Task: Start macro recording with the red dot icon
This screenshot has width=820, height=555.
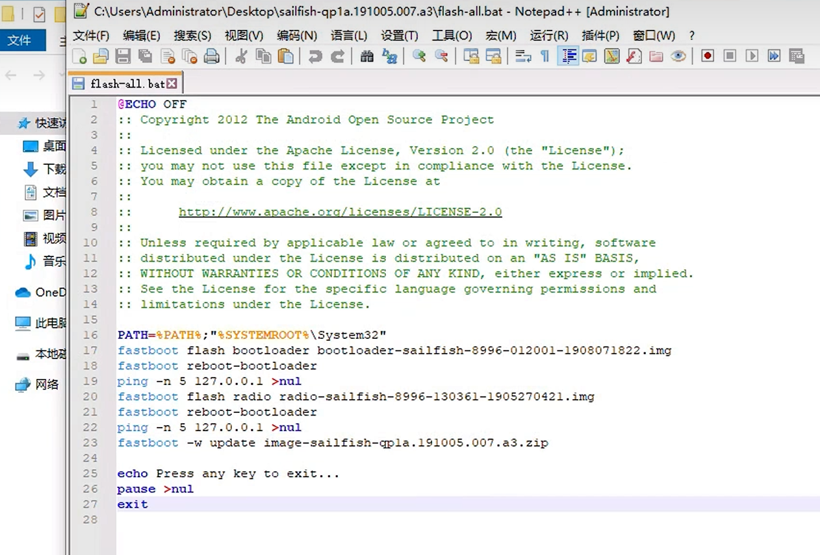Action: tap(708, 56)
